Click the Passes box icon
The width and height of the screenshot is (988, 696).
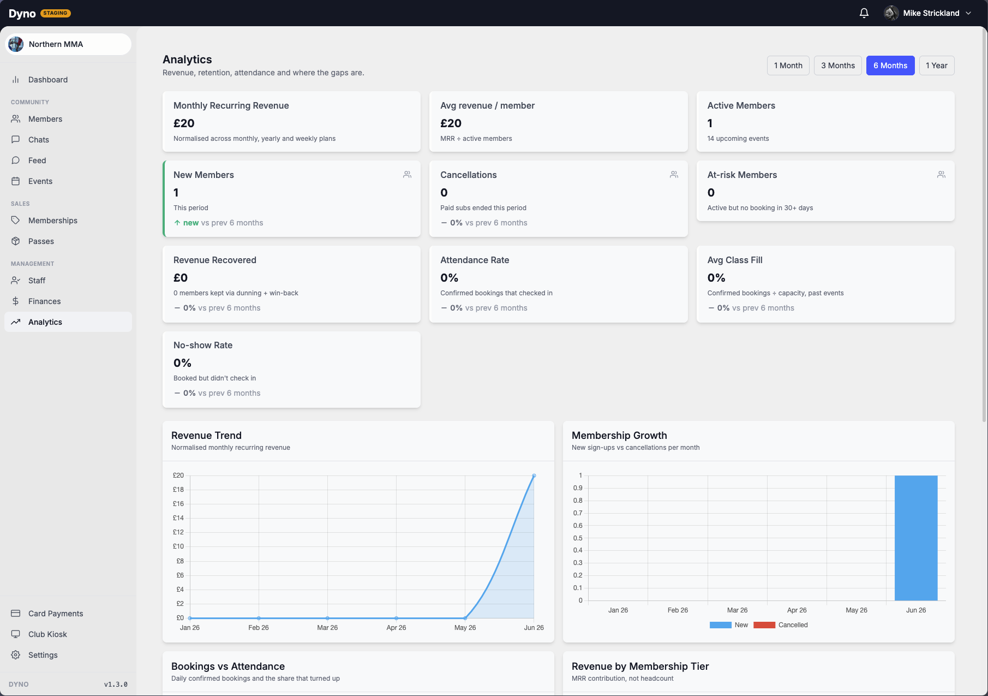point(16,241)
